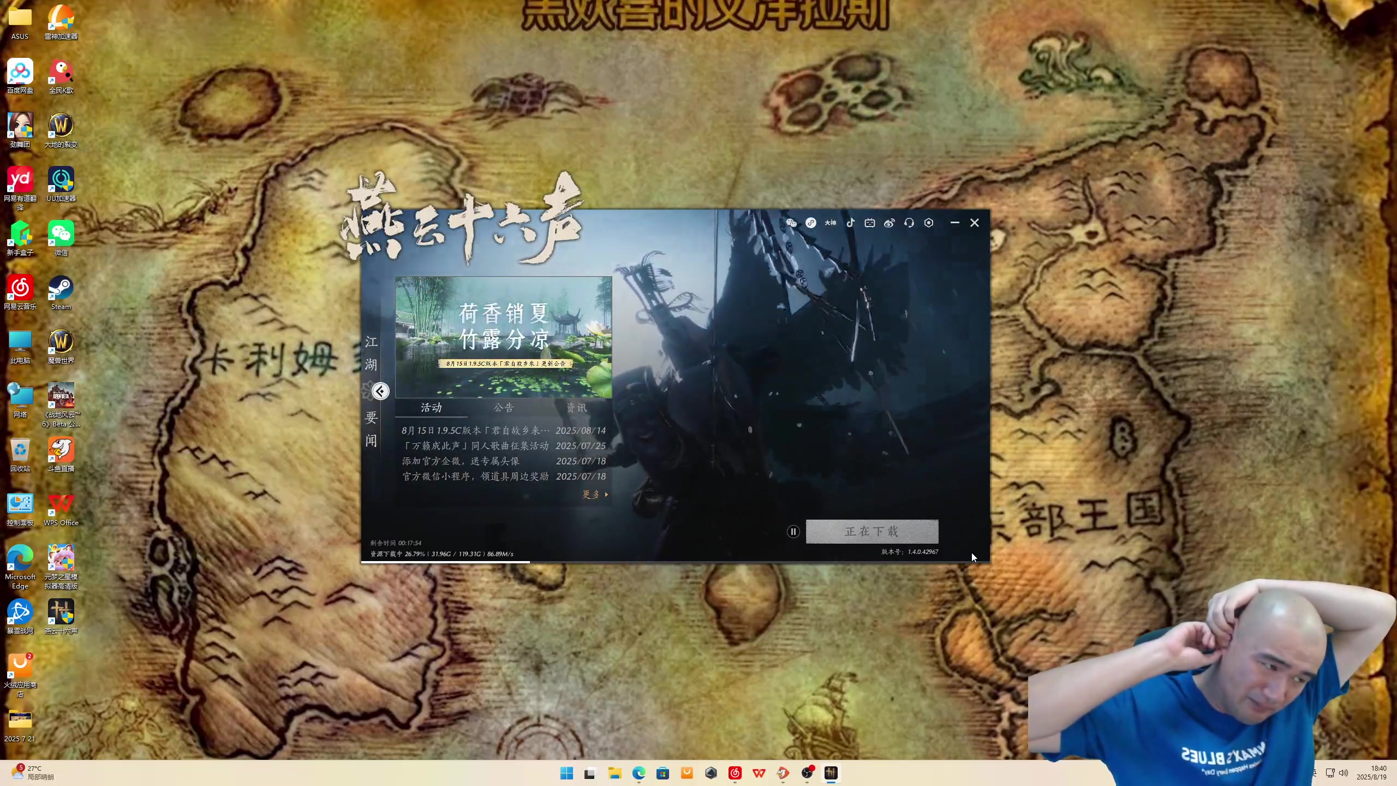The height and width of the screenshot is (786, 1397).
Task: Open the Douyin (TikTok) icon in launcher
Action: [x=850, y=223]
